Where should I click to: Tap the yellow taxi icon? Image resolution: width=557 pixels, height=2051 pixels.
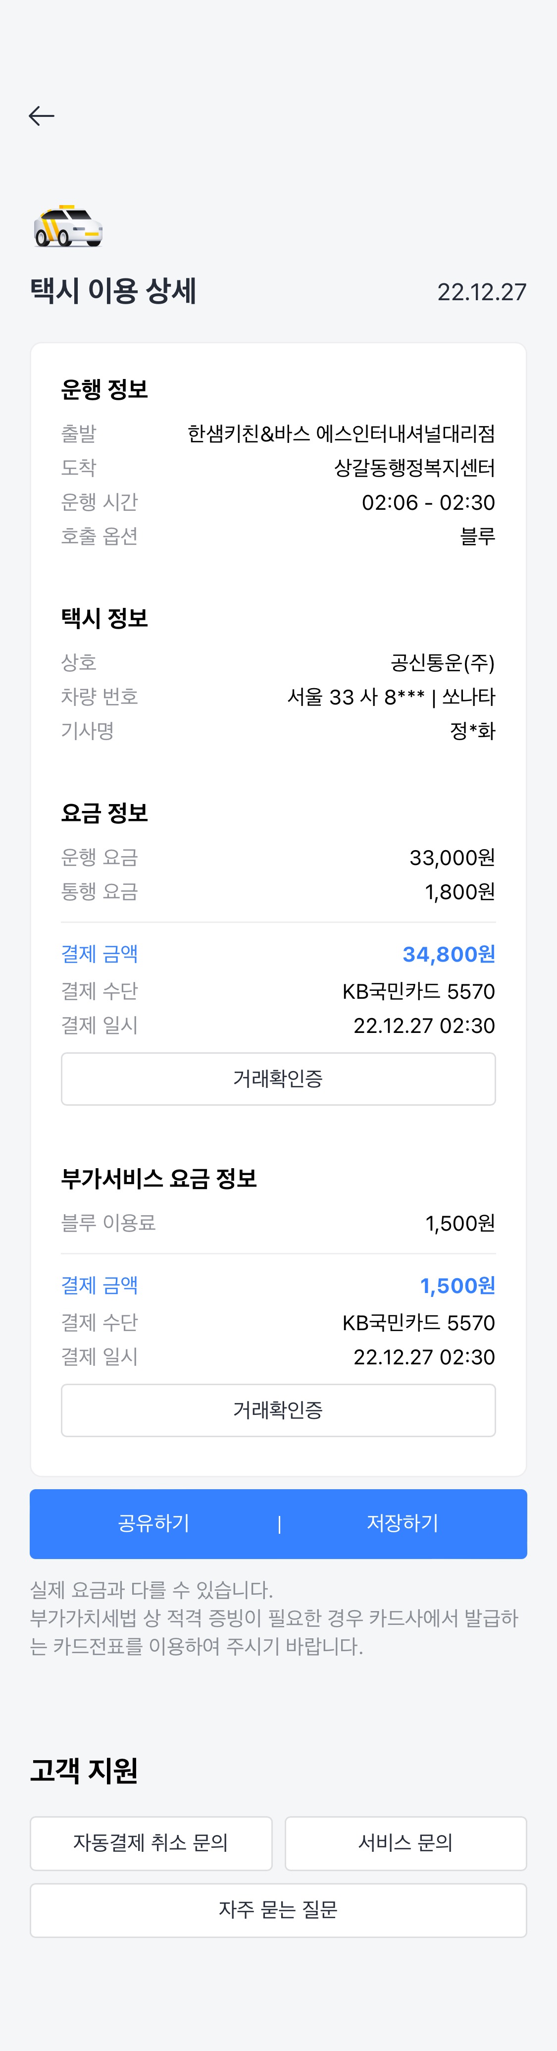[x=68, y=227]
